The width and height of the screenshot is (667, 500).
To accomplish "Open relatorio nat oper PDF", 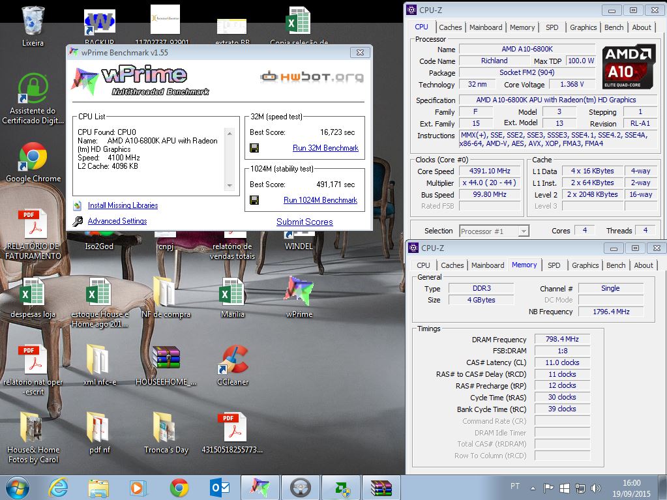I will (x=33, y=370).
